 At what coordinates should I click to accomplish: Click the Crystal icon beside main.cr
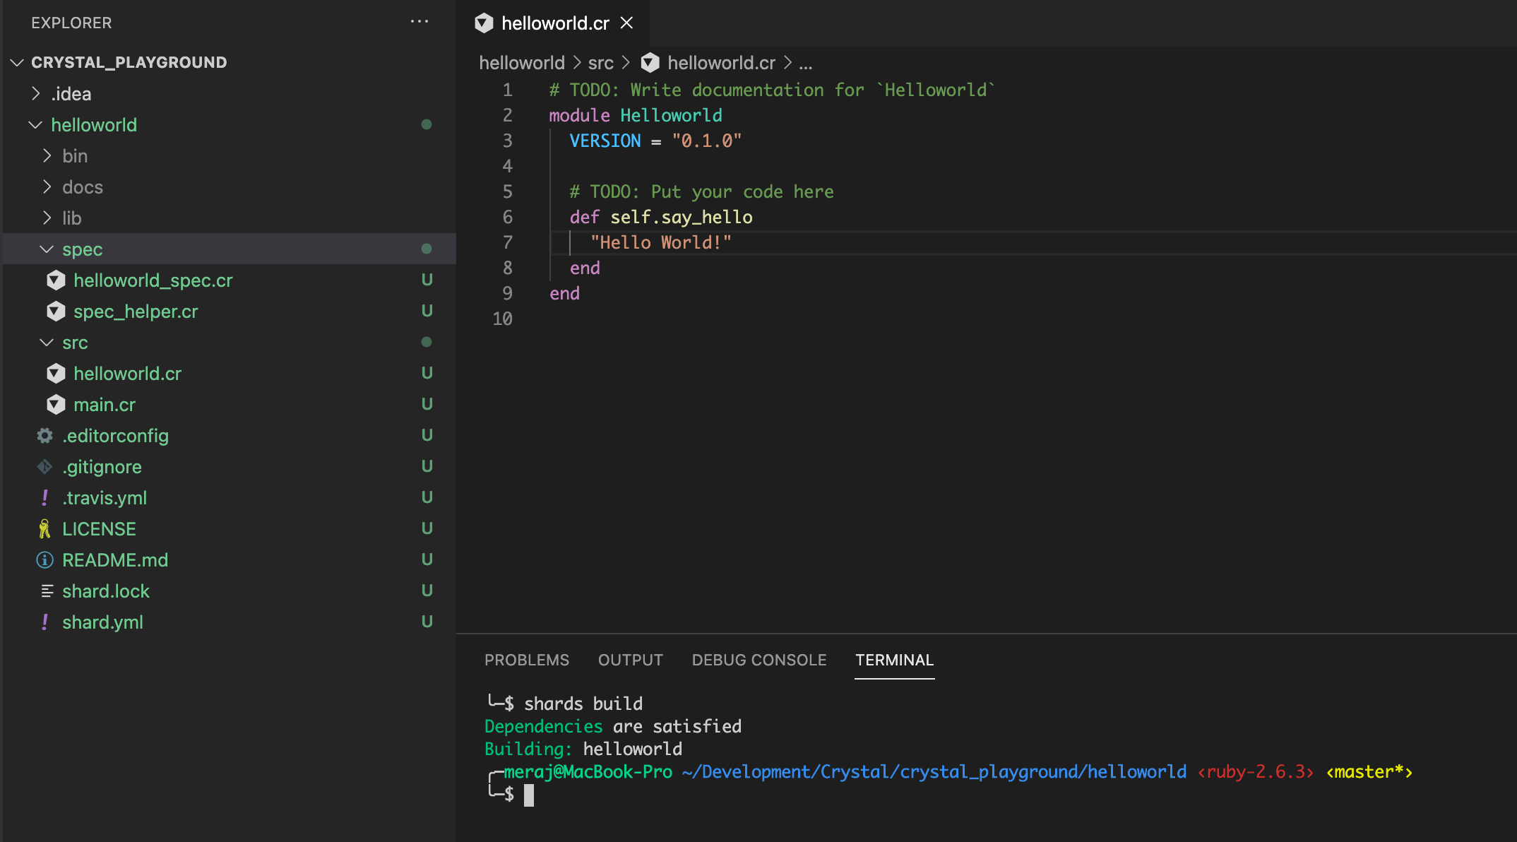click(56, 405)
